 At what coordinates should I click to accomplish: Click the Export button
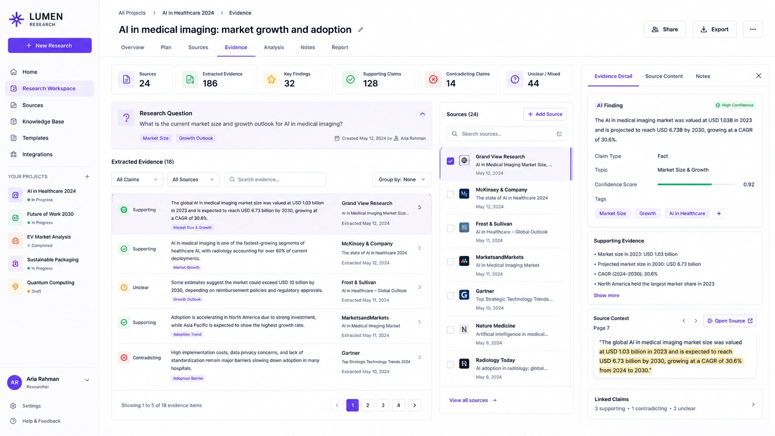(x=714, y=29)
